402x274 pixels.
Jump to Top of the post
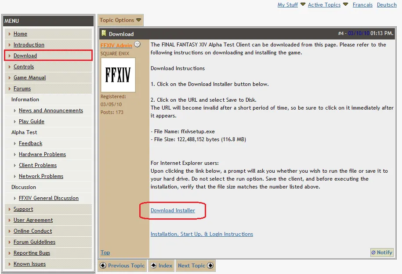coord(105,253)
